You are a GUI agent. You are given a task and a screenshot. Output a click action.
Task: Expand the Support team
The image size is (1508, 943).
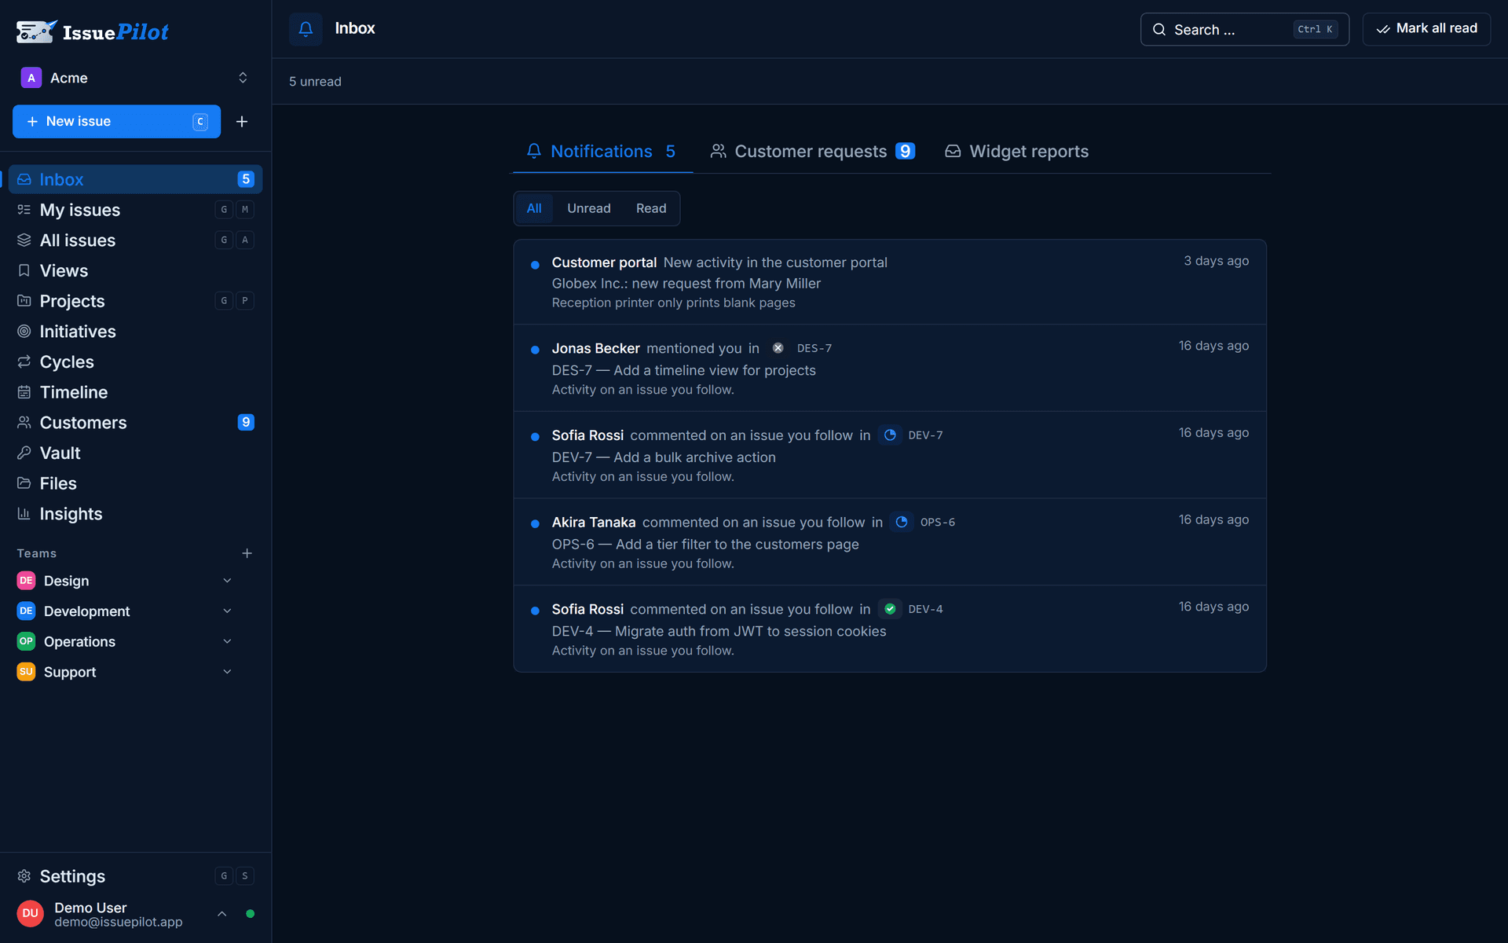pos(227,672)
